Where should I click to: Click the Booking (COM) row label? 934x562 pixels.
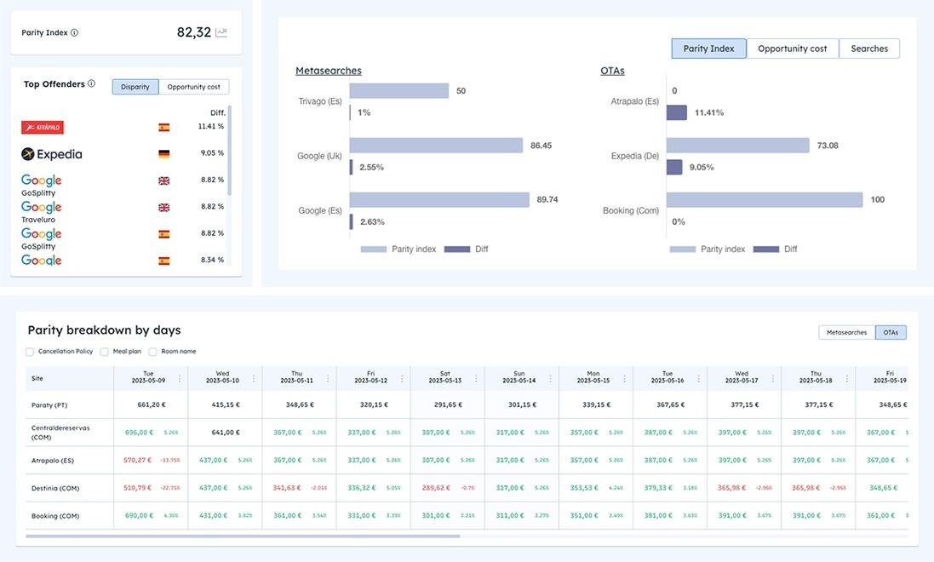click(55, 516)
